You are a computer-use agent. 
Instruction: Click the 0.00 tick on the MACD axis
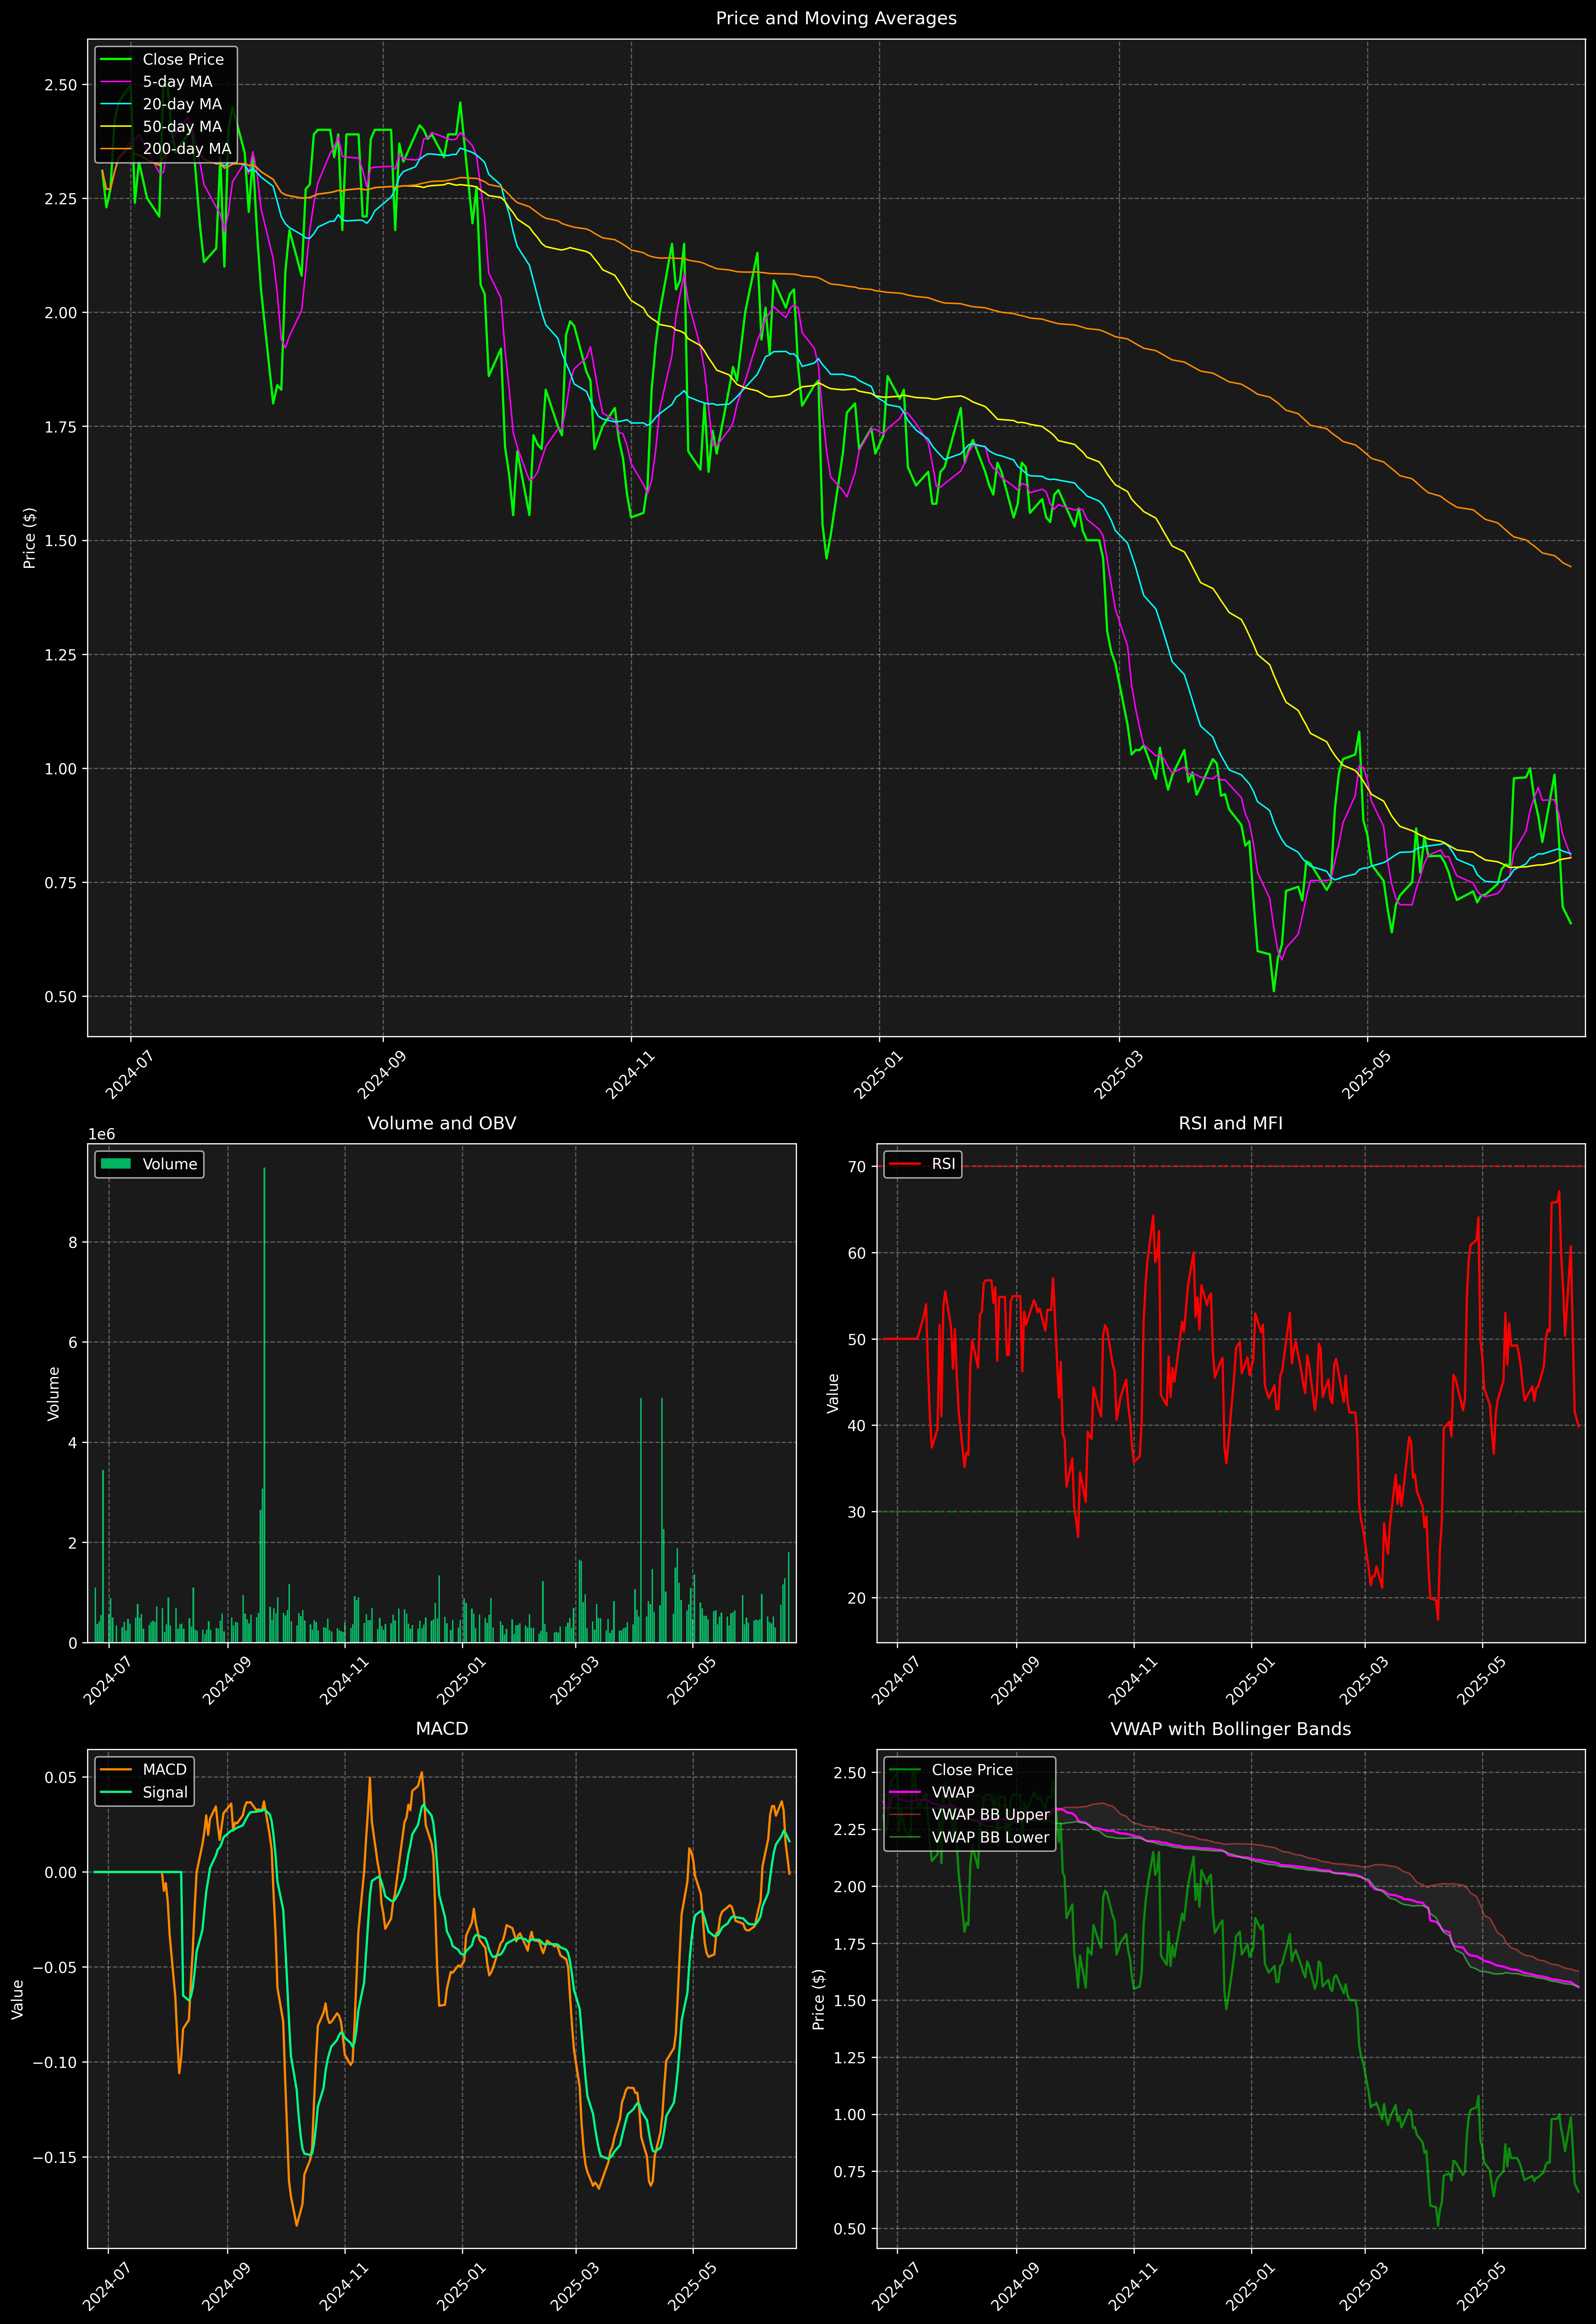point(61,1872)
